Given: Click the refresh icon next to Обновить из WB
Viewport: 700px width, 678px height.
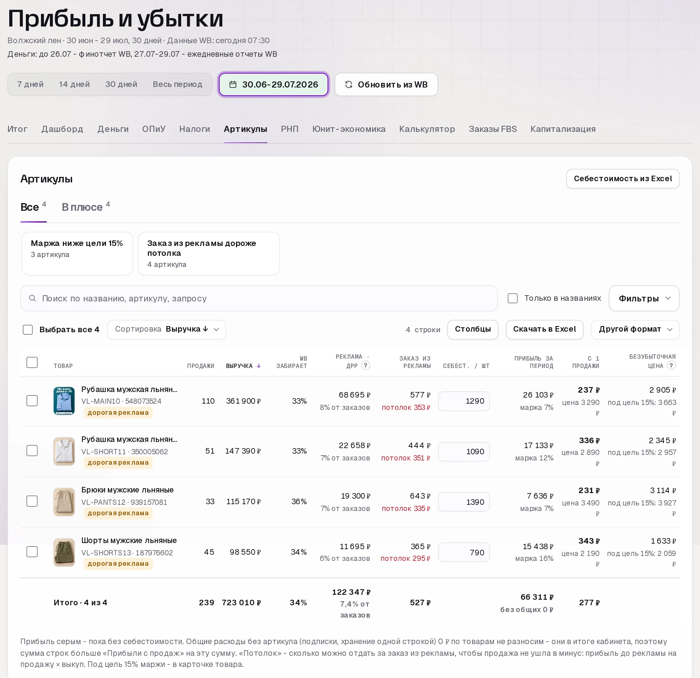Looking at the screenshot, I should tap(348, 85).
